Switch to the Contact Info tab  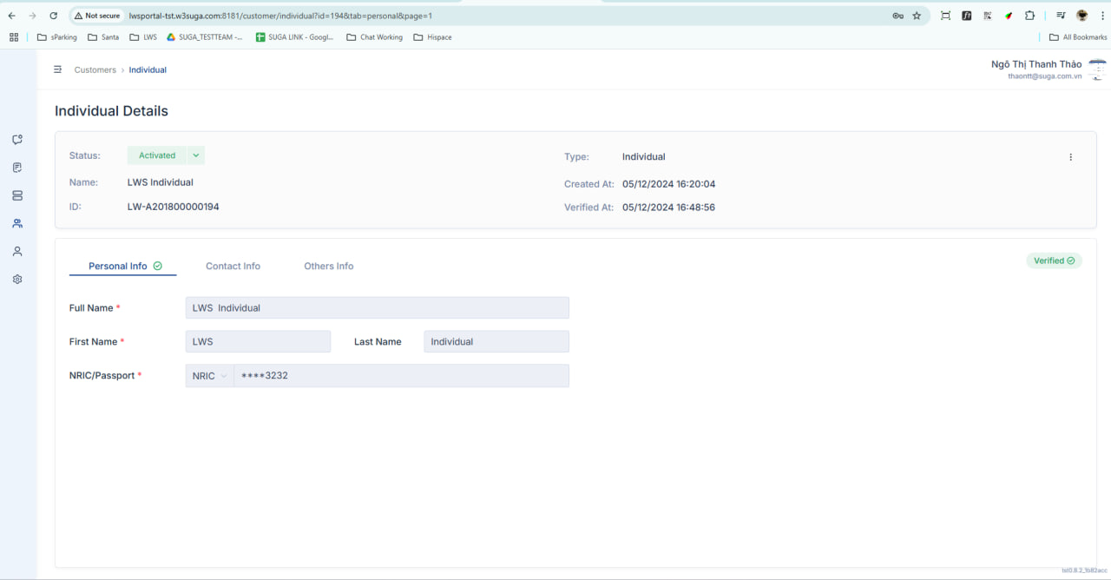click(x=233, y=266)
